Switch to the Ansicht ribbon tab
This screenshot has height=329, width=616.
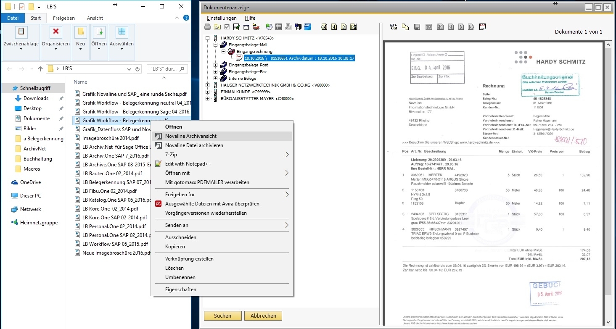95,18
